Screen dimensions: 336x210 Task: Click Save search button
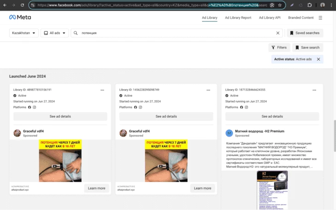[x=307, y=47]
